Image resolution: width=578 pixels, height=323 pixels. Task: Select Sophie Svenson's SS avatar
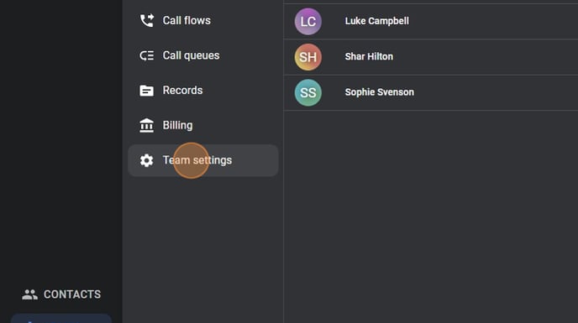(308, 93)
